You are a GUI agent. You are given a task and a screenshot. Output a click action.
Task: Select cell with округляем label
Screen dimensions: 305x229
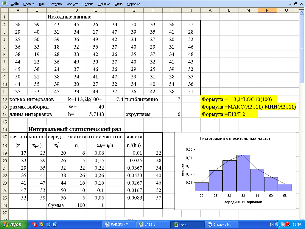click(x=138, y=114)
